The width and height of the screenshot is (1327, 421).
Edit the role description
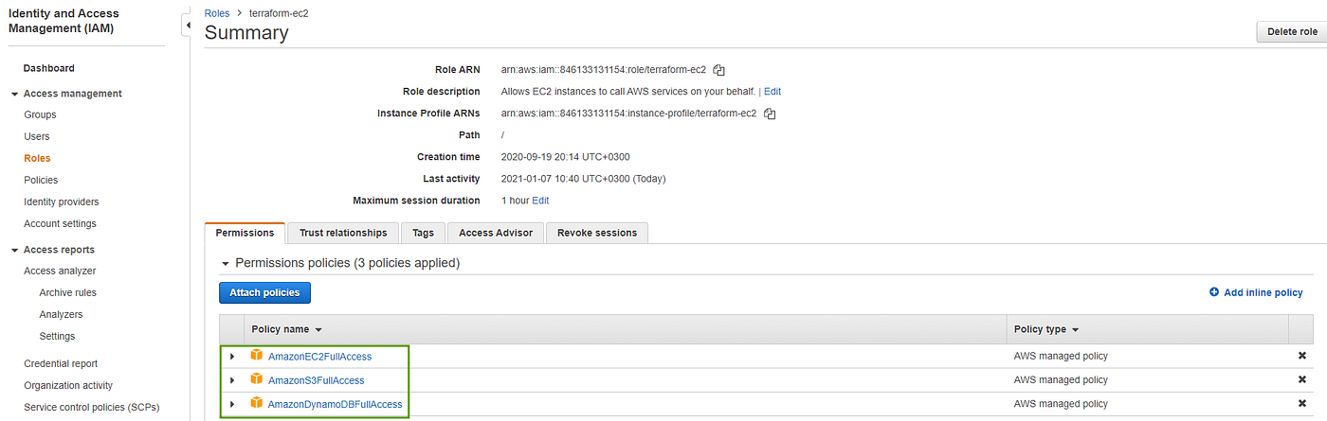click(x=773, y=92)
